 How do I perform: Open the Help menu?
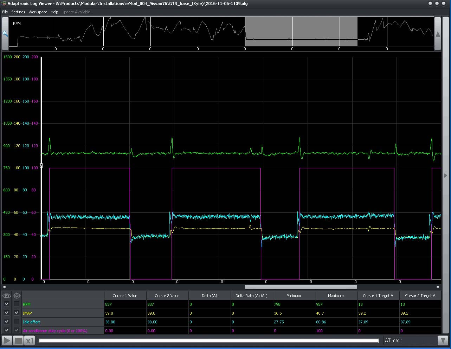pos(54,12)
